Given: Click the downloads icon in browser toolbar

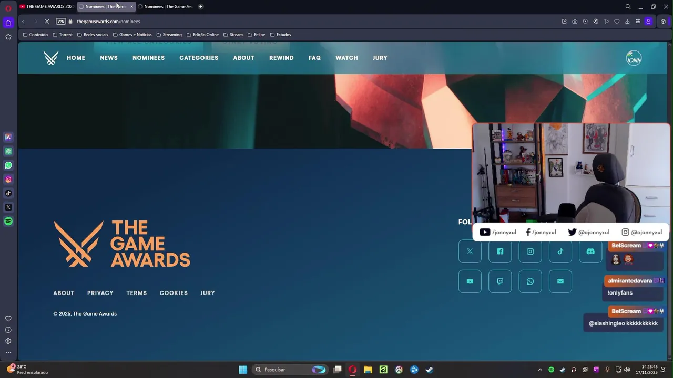Looking at the screenshot, I should tap(627, 22).
